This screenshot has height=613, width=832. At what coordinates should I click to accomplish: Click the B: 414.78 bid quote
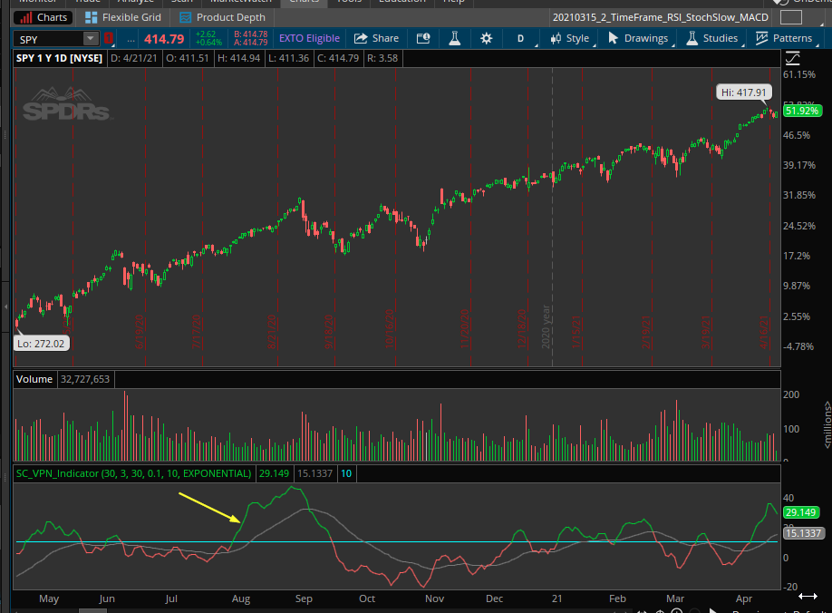coord(251,34)
